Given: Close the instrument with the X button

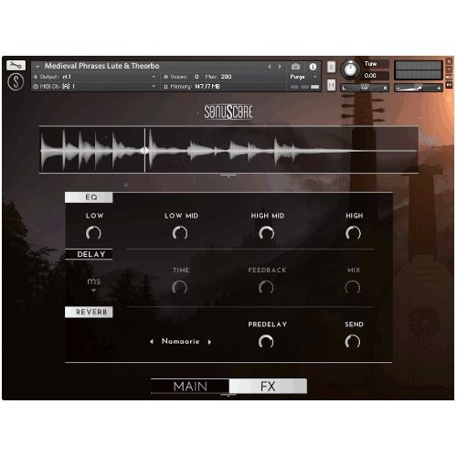Looking at the screenshot, I should pos(449,61).
